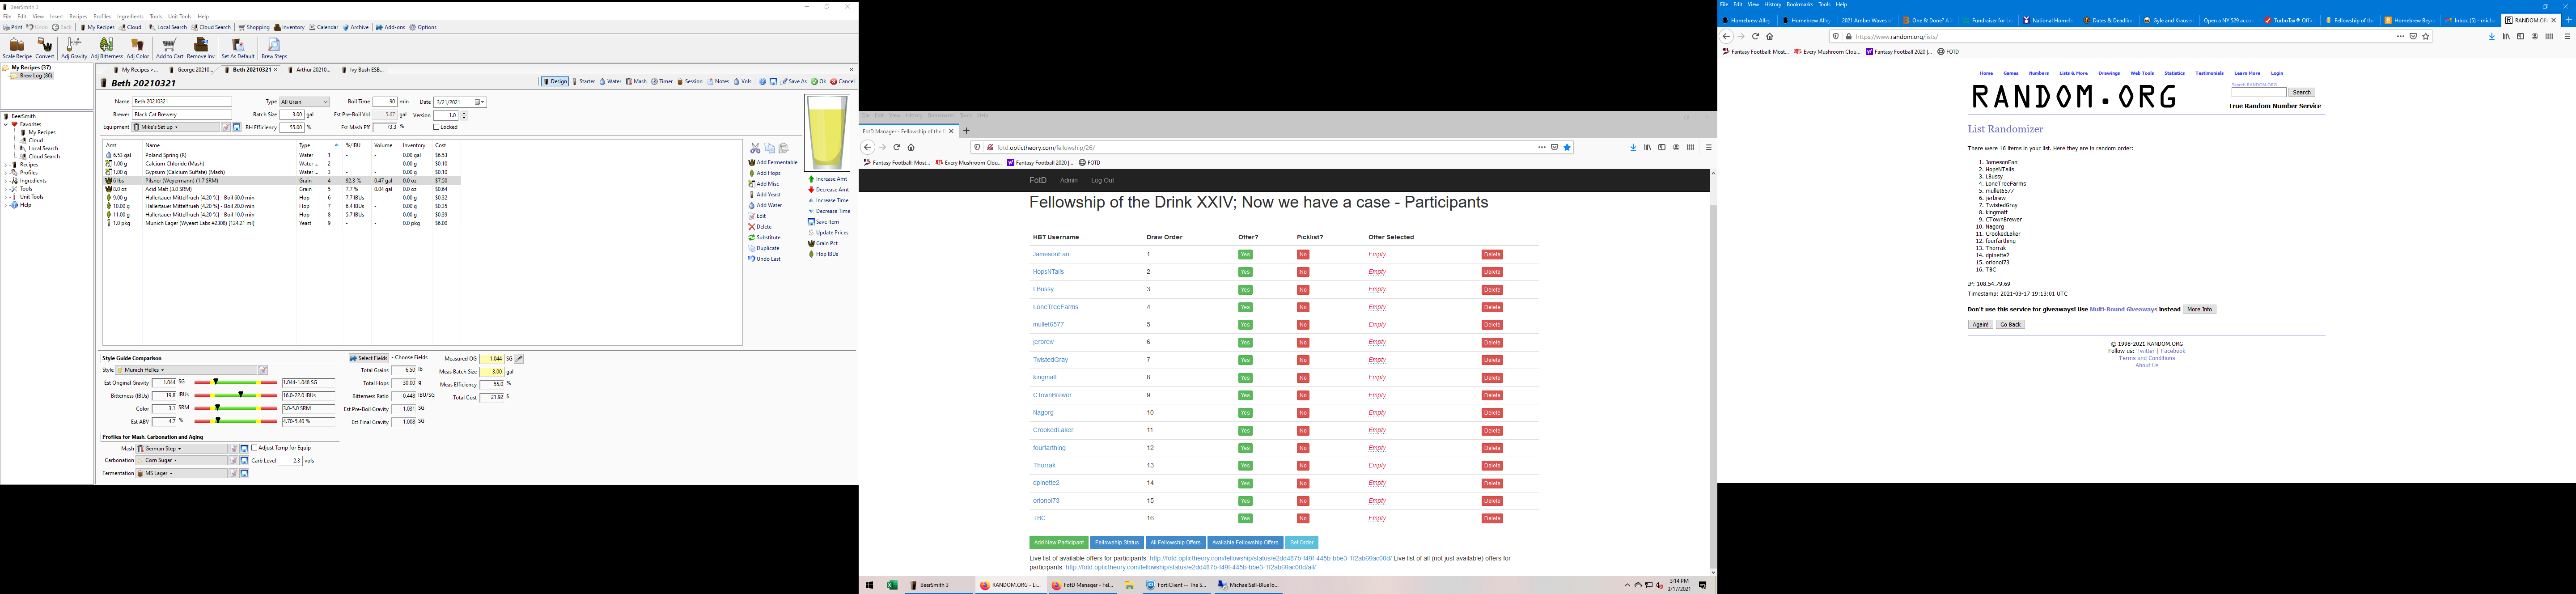
Task: Expand the Ingredients tree node
Action: [x=6, y=181]
